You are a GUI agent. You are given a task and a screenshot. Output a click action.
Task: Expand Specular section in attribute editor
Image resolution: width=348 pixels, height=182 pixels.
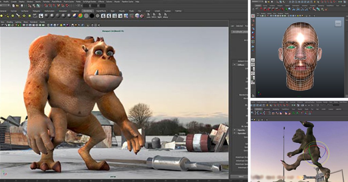pos(234,133)
